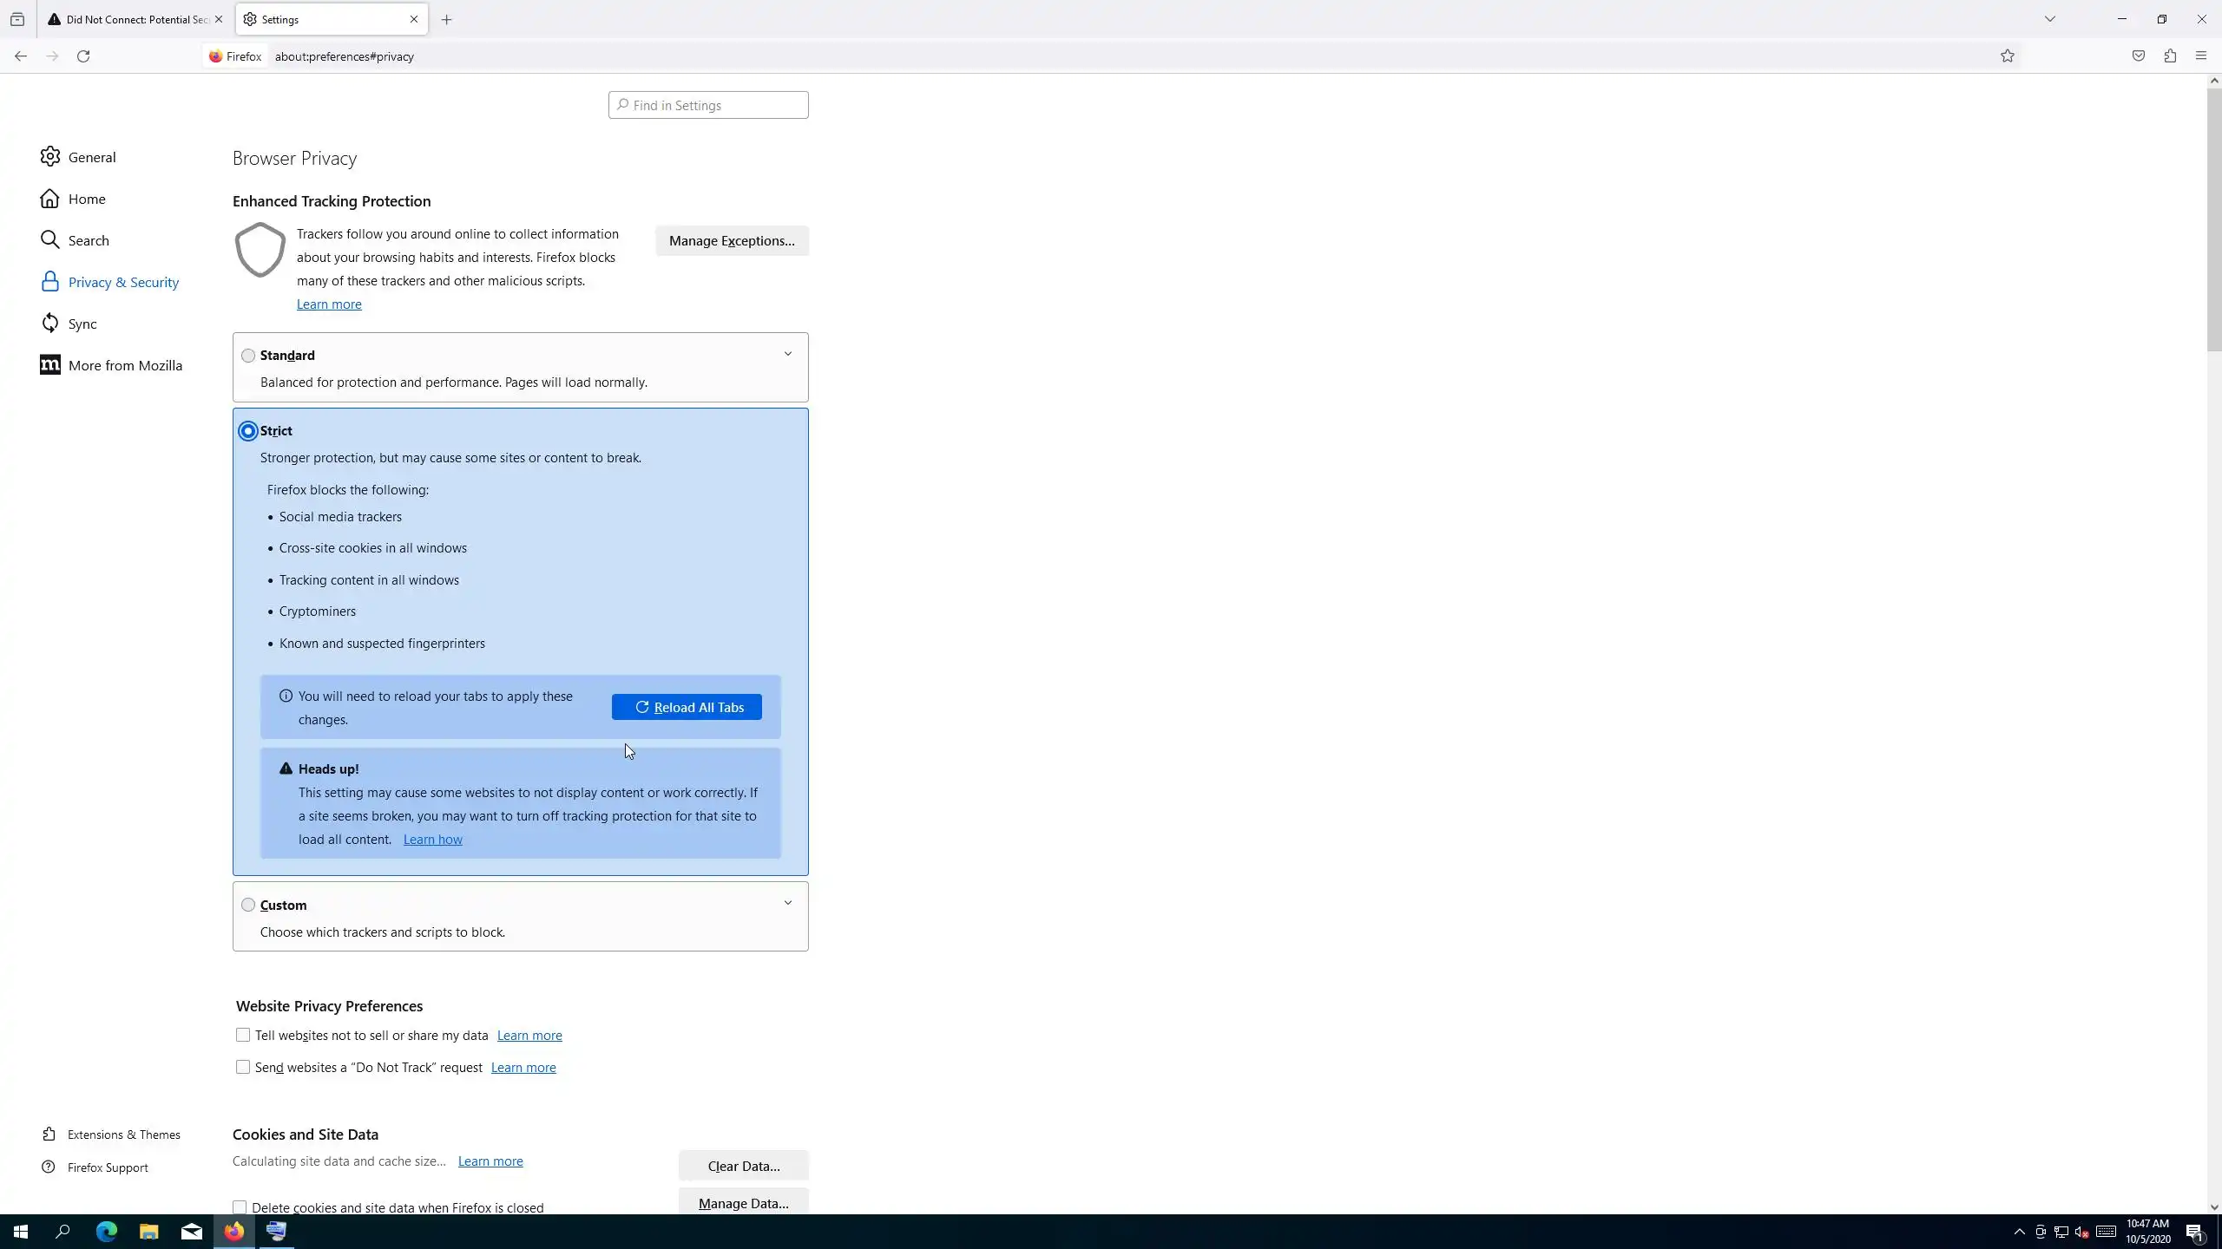Expand the Standard option details chevron

coord(787,354)
